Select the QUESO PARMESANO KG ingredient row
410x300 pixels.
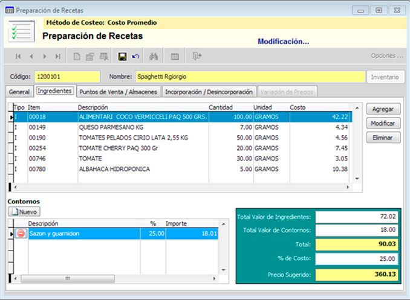[181, 127]
